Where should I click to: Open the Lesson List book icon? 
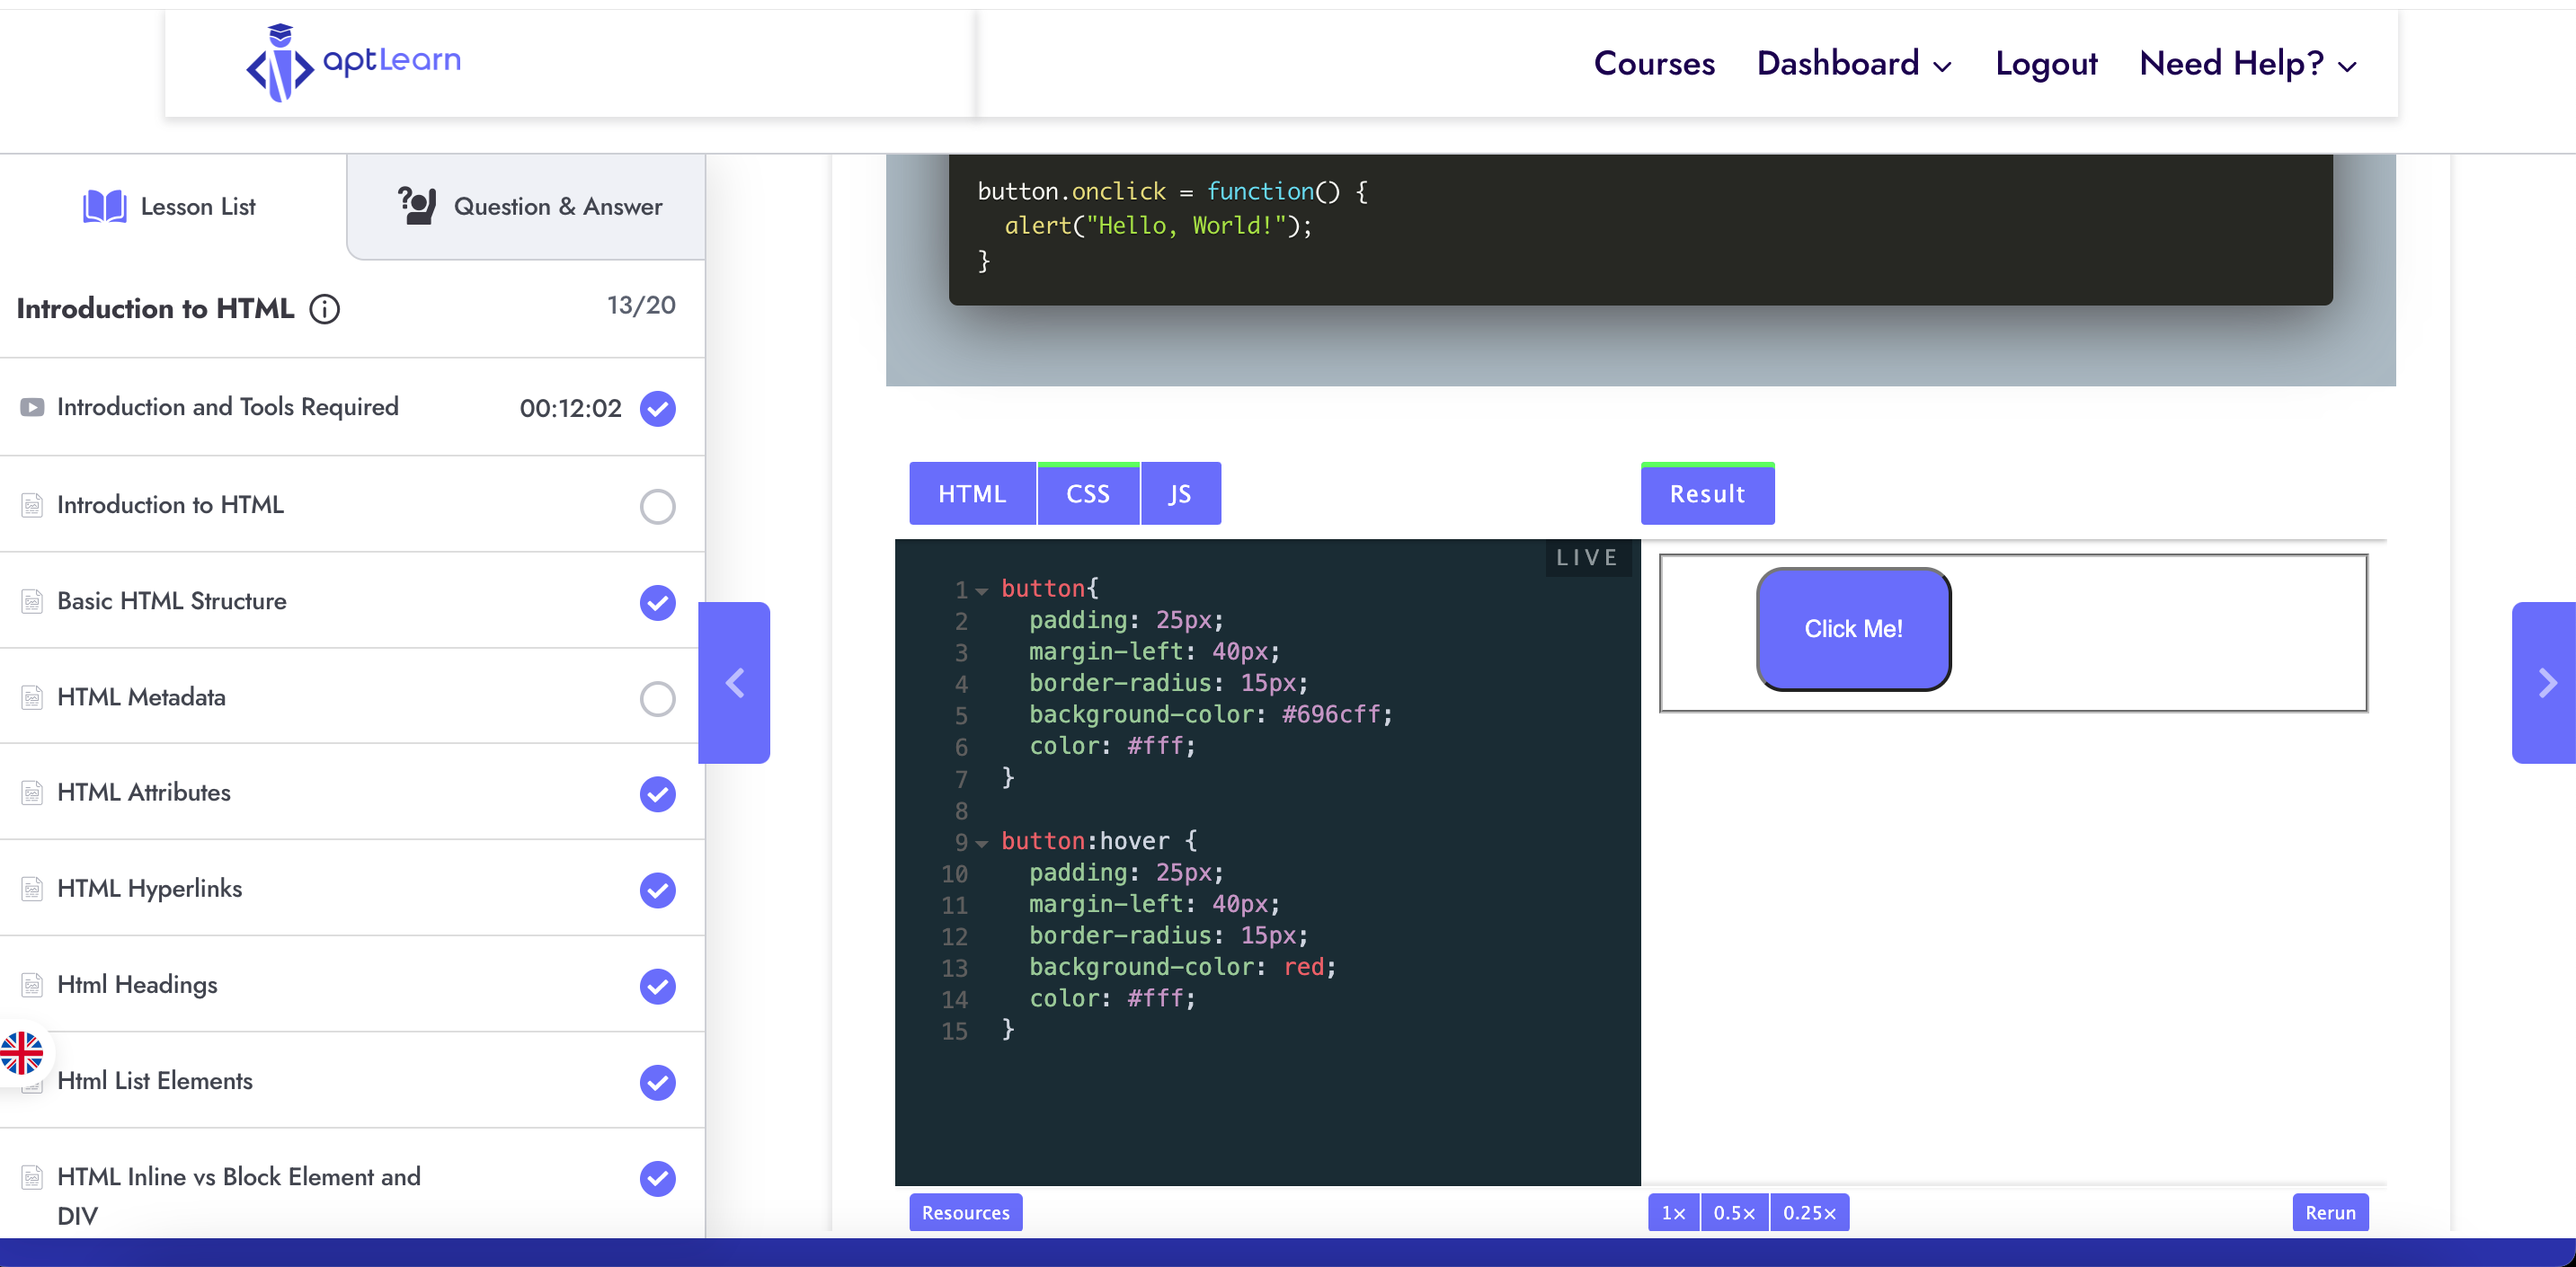point(104,206)
